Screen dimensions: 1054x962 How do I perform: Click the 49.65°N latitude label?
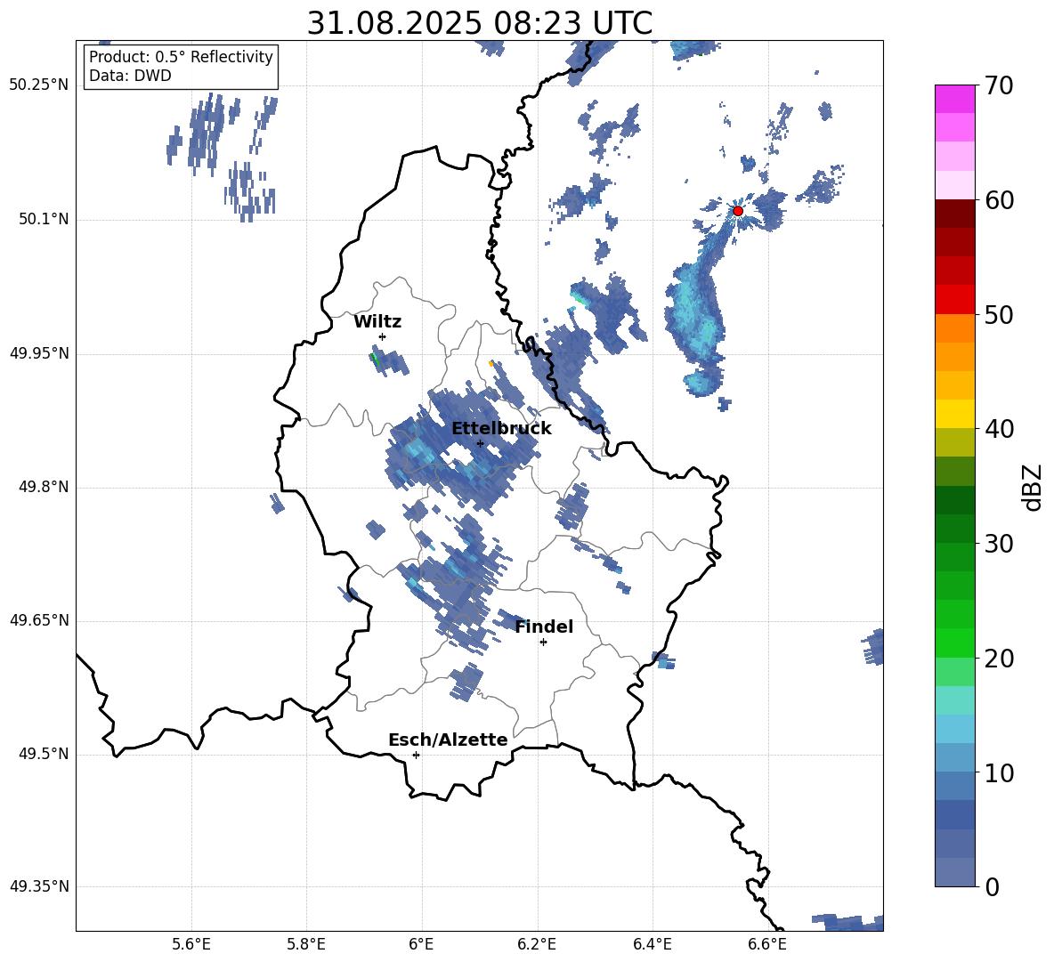[x=39, y=620]
